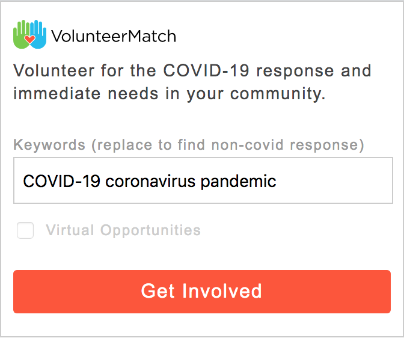This screenshot has height=338, width=404.
Task: Select the word 'Get' on the red button
Action: (158, 291)
